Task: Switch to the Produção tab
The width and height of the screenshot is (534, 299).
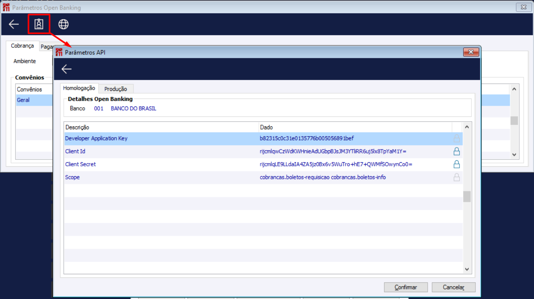Action: coord(115,89)
